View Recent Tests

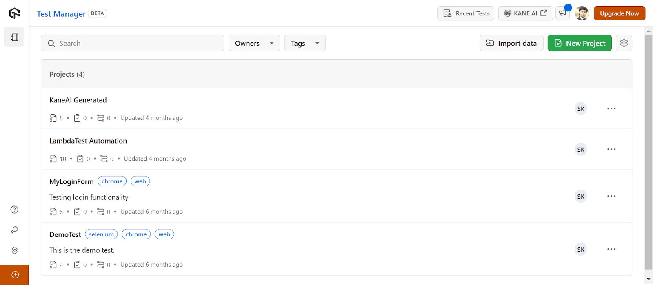click(465, 13)
